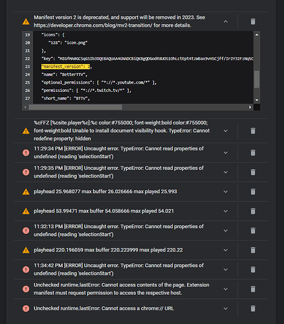This screenshot has height=324, width=284.
Task: Delete the 11:32:13 PM error entry
Action: point(253,231)
